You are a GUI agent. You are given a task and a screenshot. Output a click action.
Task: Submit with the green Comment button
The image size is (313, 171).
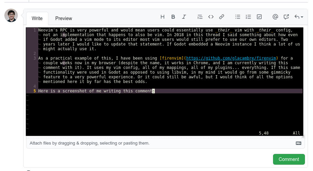(289, 159)
